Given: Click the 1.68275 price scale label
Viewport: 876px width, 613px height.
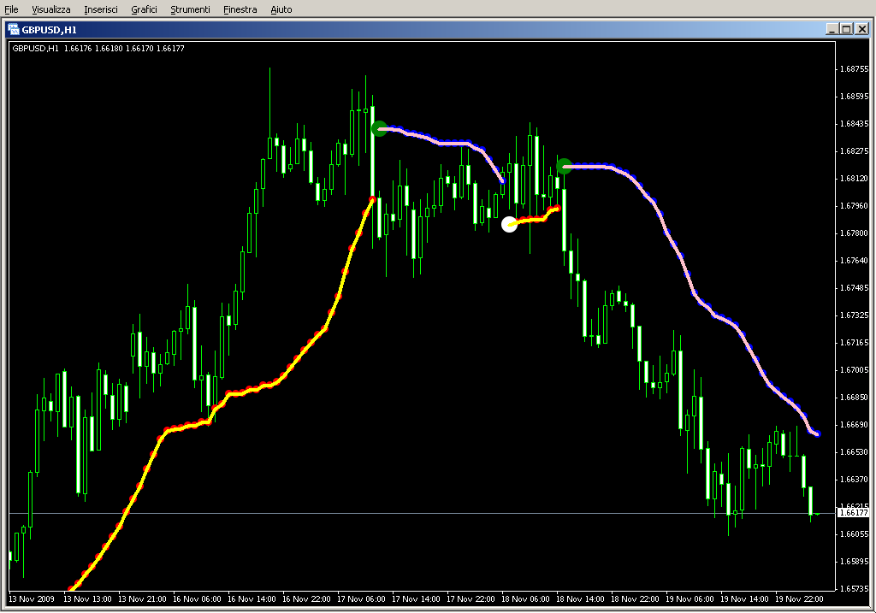Looking at the screenshot, I should [855, 151].
